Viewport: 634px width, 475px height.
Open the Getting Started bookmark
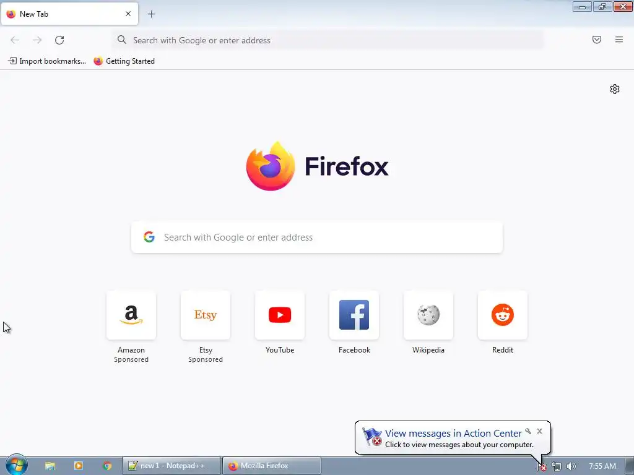124,61
